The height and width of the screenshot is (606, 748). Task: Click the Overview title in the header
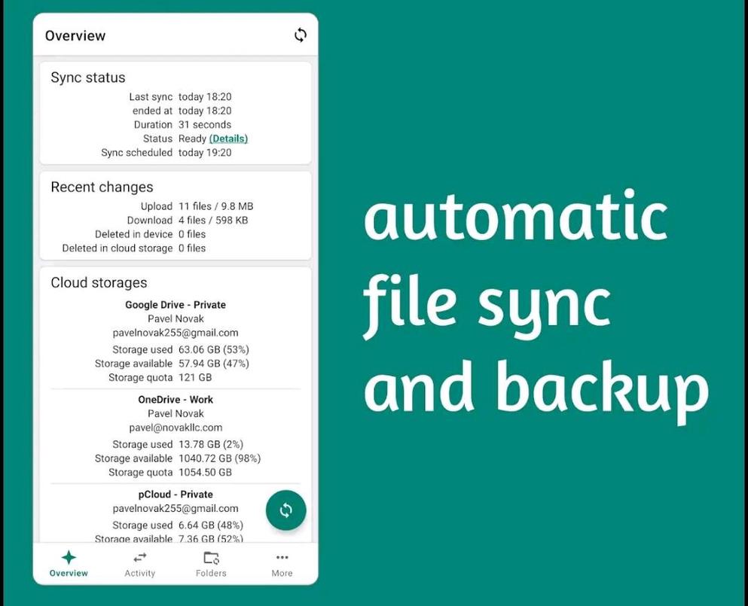(x=75, y=35)
